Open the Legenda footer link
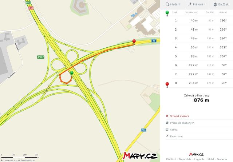 (199, 159)
